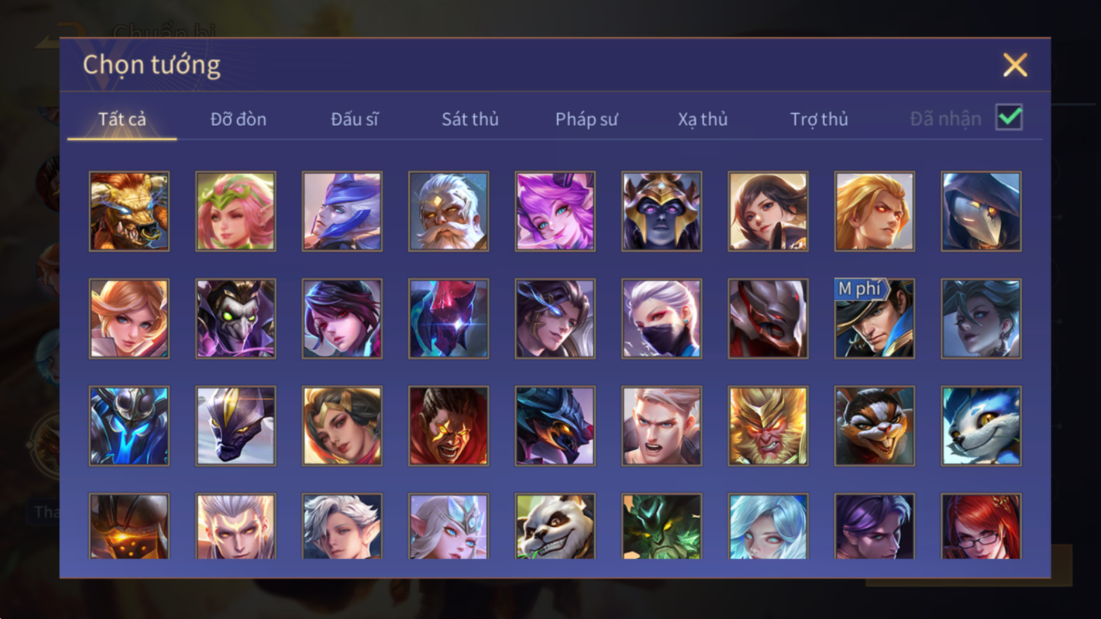Viewport: 1101px width, 619px height.
Task: Select the panda hero portrait
Action: (x=555, y=526)
